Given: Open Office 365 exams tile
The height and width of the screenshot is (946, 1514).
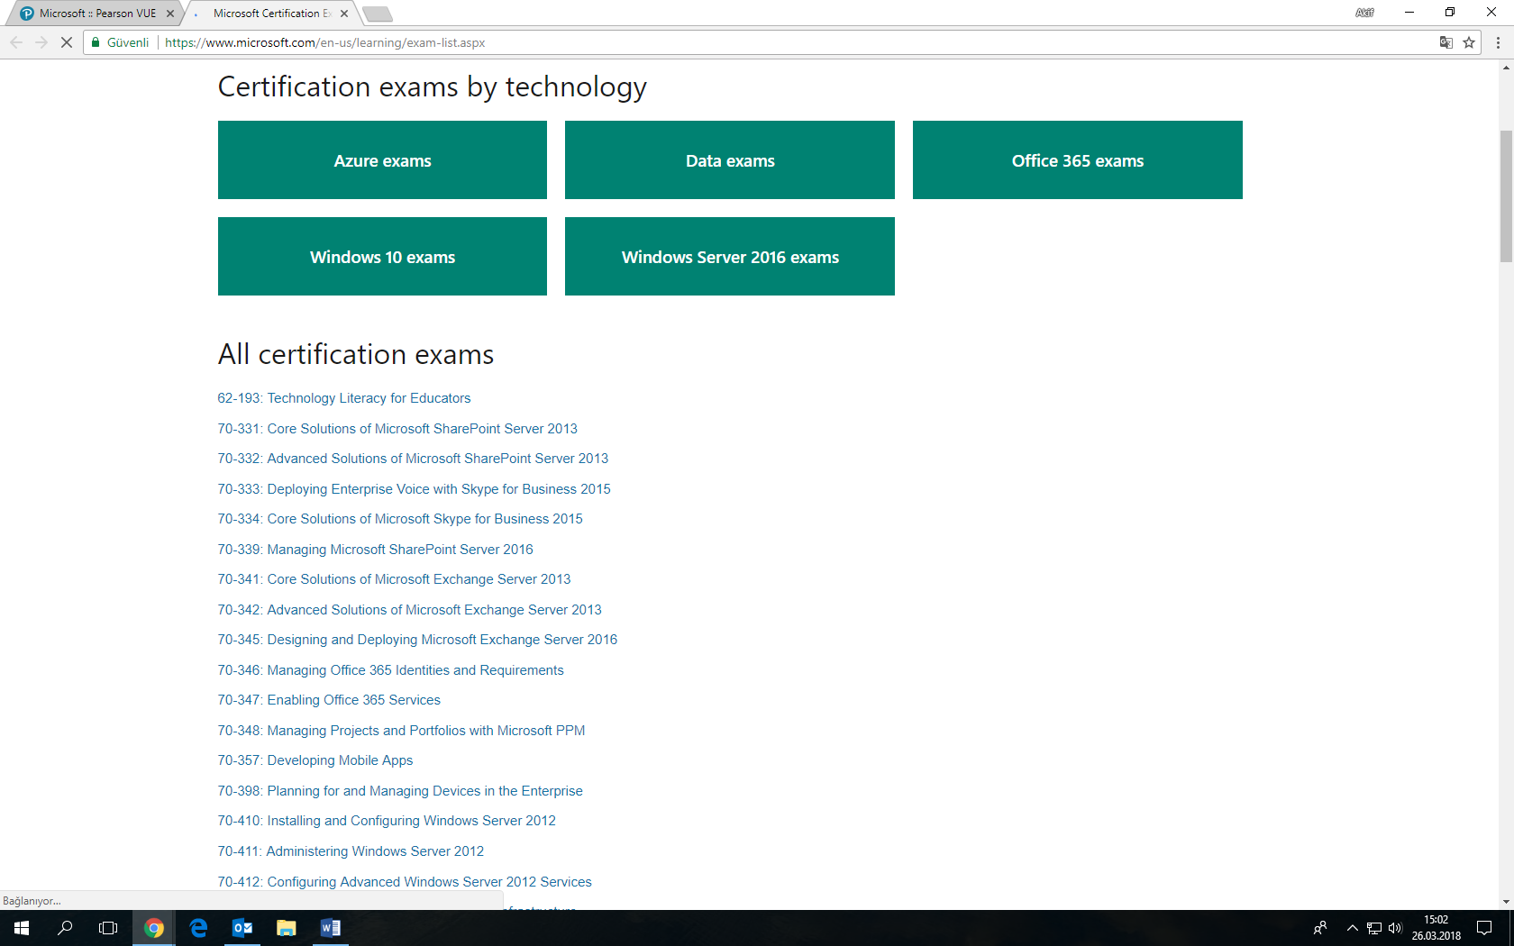Looking at the screenshot, I should point(1078,160).
